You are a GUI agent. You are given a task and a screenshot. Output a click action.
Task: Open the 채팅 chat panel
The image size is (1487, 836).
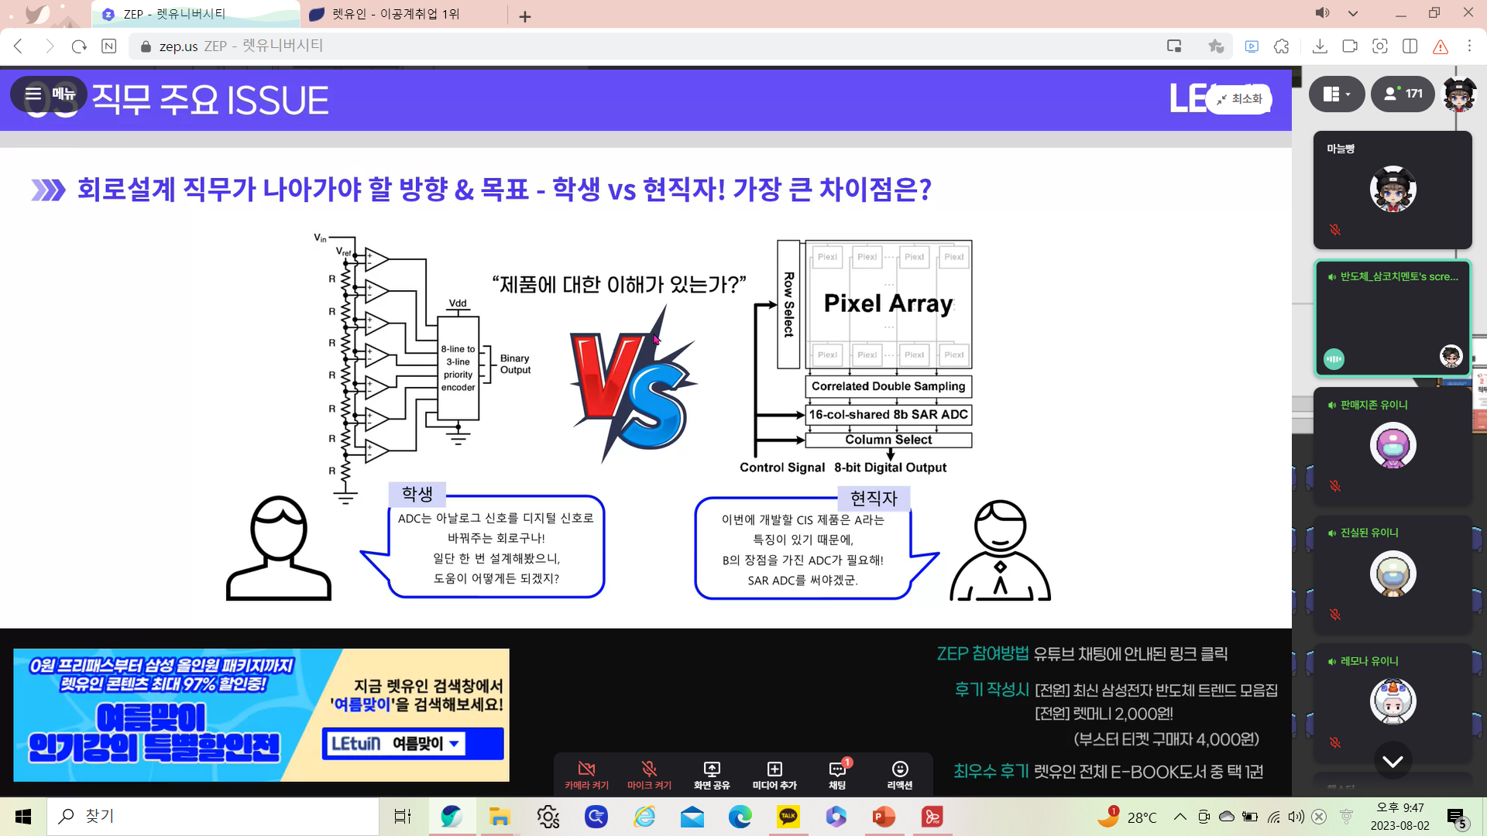coord(837,773)
